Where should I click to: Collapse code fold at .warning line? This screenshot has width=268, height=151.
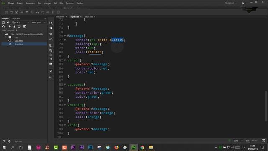click(x=65, y=105)
